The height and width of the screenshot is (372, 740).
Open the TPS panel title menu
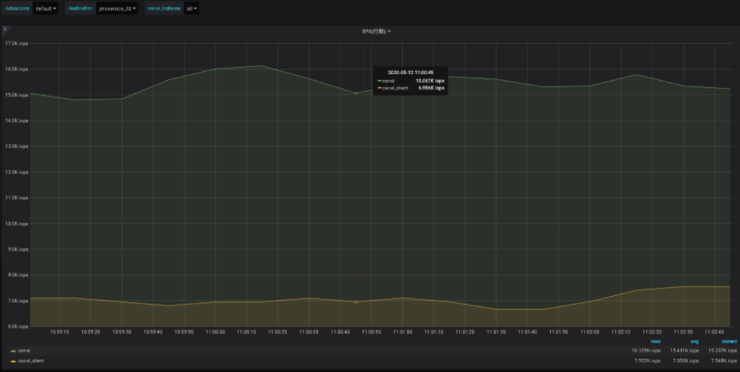pyautogui.click(x=376, y=32)
